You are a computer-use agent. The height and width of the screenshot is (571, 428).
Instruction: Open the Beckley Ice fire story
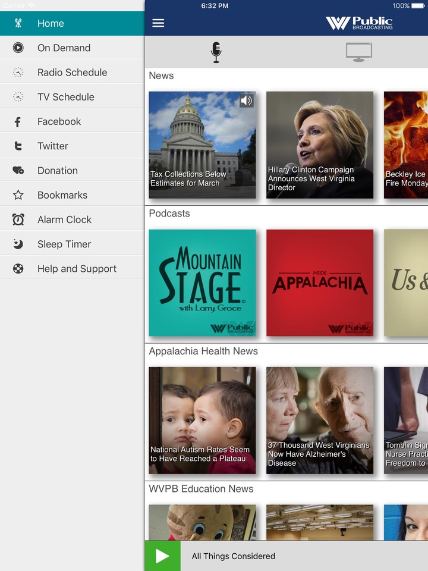(406, 145)
